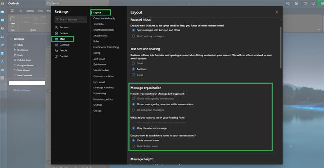Click the Search settings input field
The height and width of the screenshot is (168, 324).
pyautogui.click(x=71, y=19)
